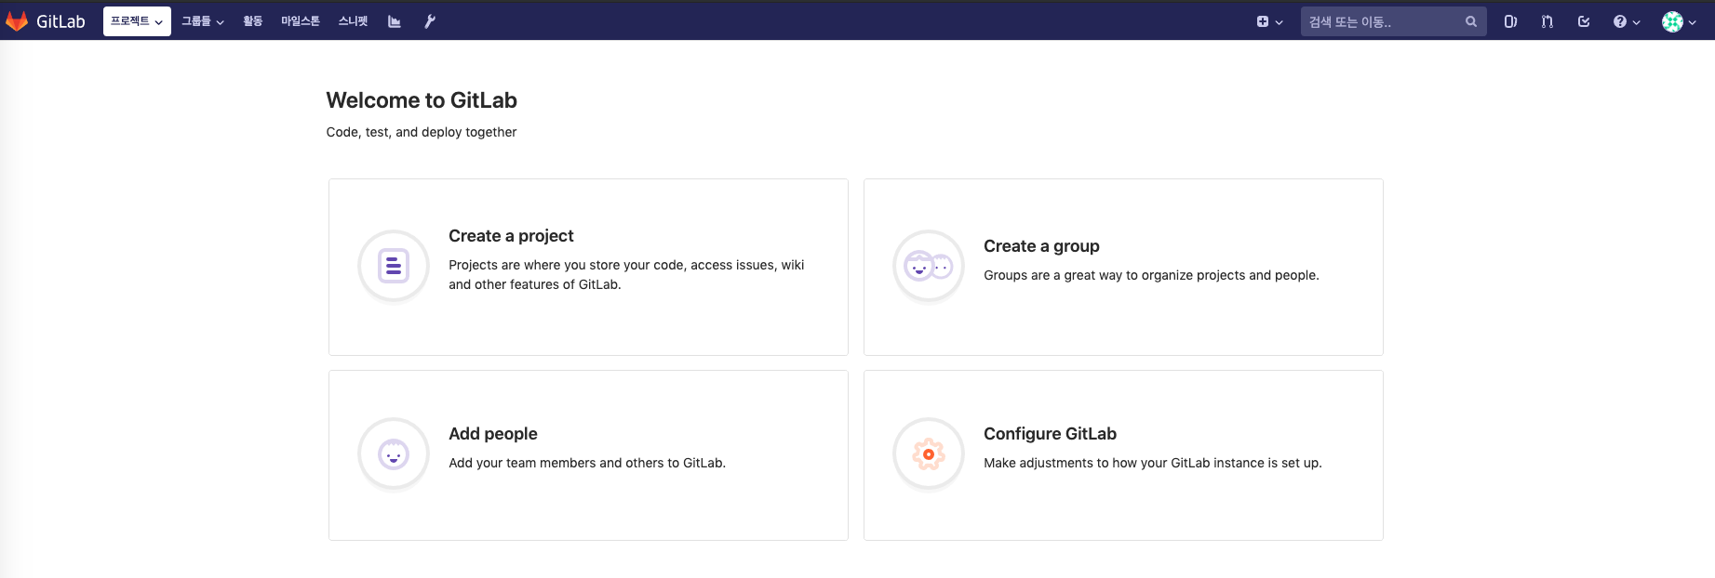This screenshot has height=578, width=1715.
Task: Click the Add people face icon
Action: tap(394, 453)
